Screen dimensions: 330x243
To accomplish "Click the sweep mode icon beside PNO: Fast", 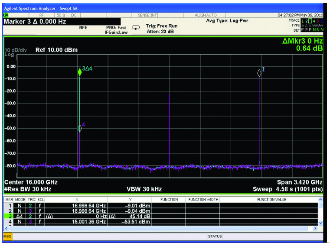I will [x=136, y=28].
